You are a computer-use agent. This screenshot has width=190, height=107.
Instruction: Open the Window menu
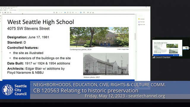point(9,8)
